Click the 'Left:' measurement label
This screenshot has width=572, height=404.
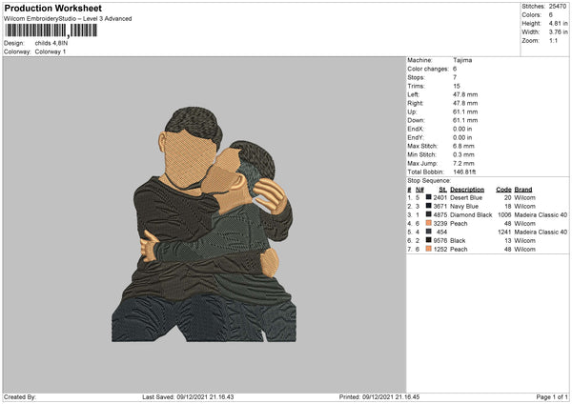pos(414,94)
